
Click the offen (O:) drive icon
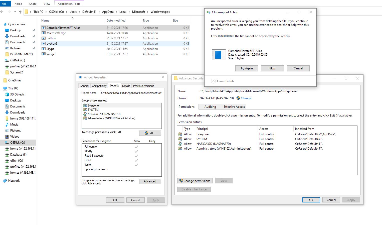pos(7,161)
